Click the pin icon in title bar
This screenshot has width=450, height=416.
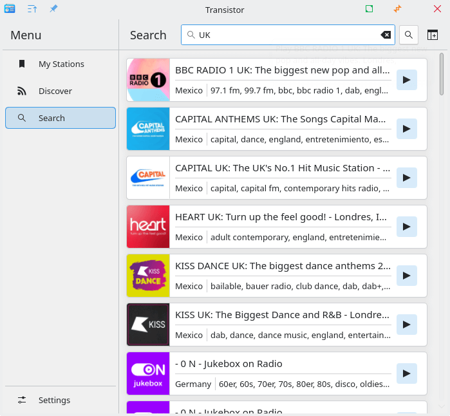point(53,9)
